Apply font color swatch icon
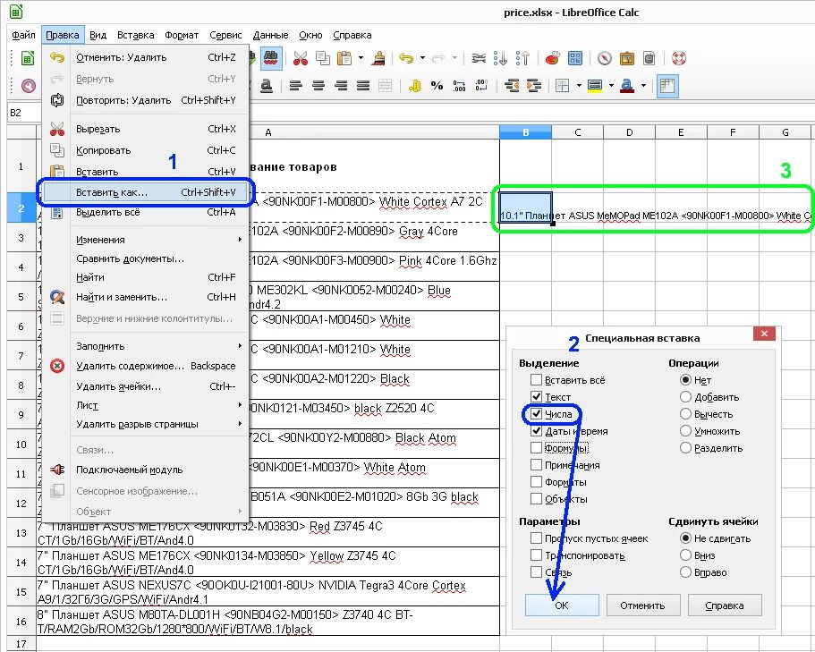 (627, 86)
